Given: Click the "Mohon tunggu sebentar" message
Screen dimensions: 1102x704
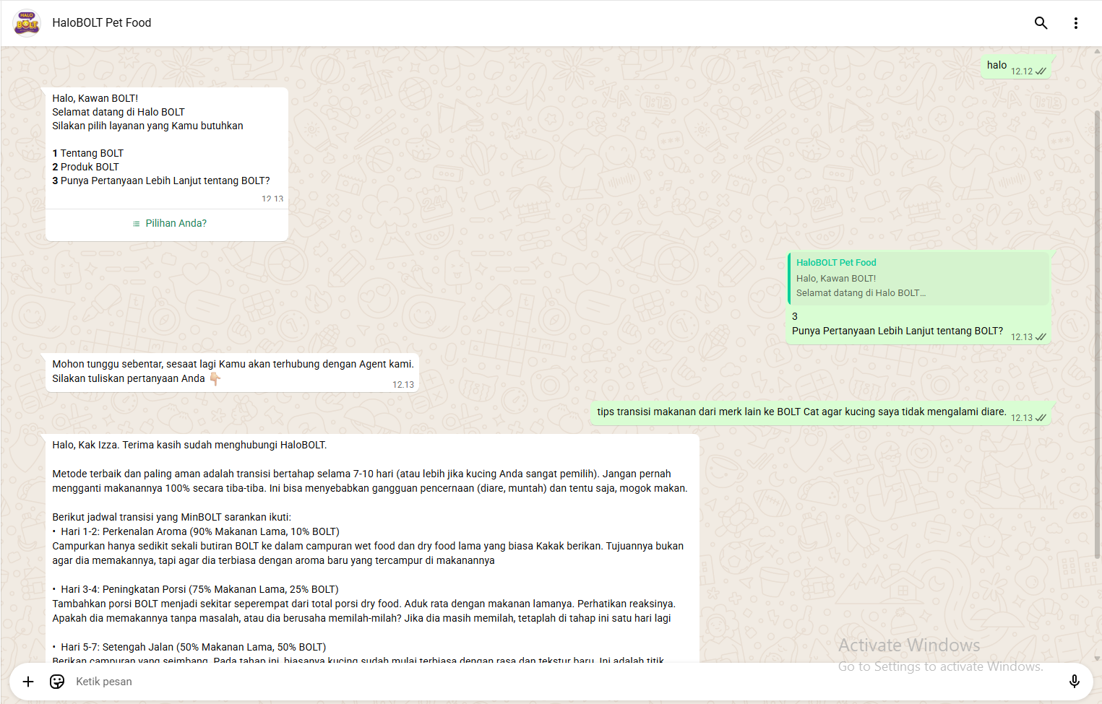Looking at the screenshot, I should click(233, 364).
